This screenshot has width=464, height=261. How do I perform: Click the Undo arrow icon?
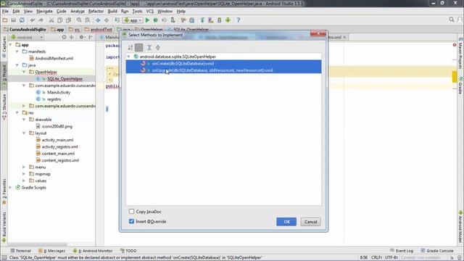pyautogui.click(x=33, y=20)
